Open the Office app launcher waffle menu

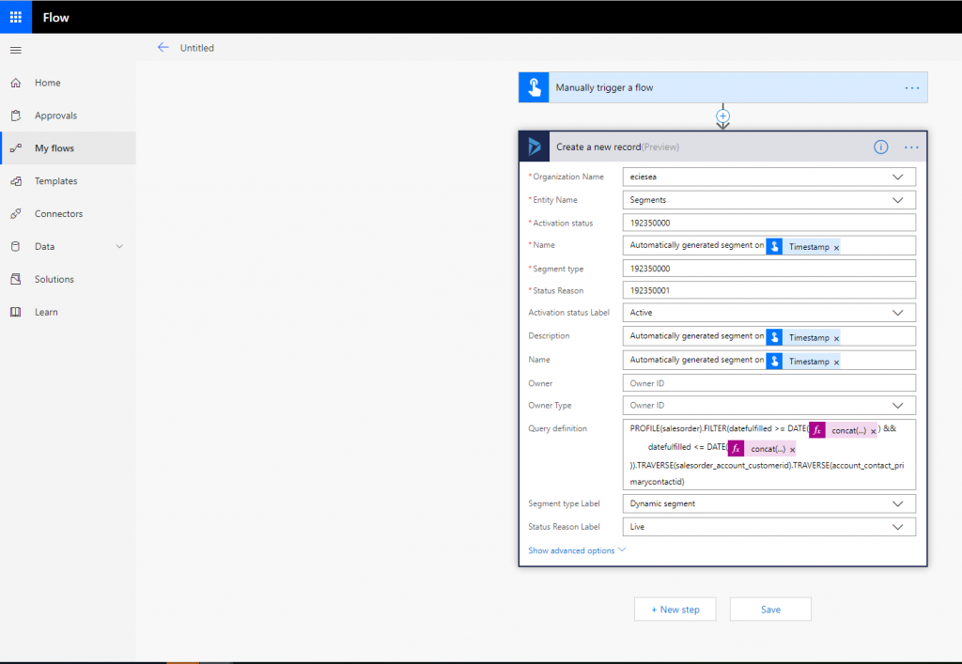14,16
